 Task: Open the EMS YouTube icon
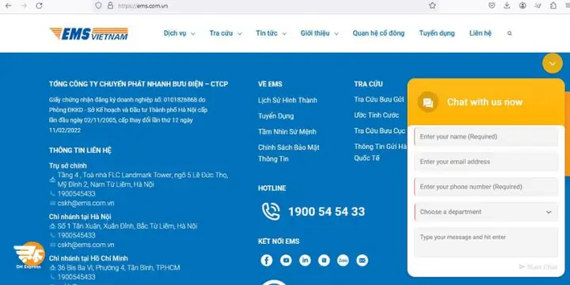point(286,260)
